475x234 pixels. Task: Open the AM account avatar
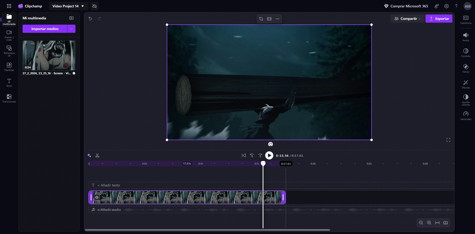[468, 6]
